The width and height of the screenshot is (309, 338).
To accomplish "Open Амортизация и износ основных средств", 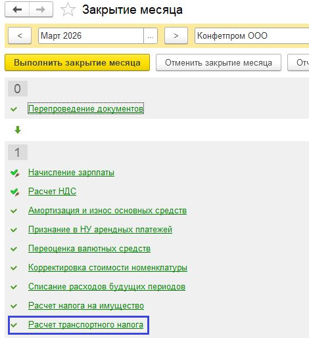I will click(107, 211).
